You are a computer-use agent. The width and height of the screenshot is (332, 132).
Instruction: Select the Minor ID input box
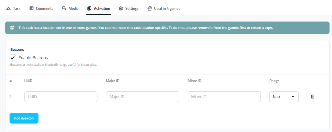pyautogui.click(x=224, y=96)
